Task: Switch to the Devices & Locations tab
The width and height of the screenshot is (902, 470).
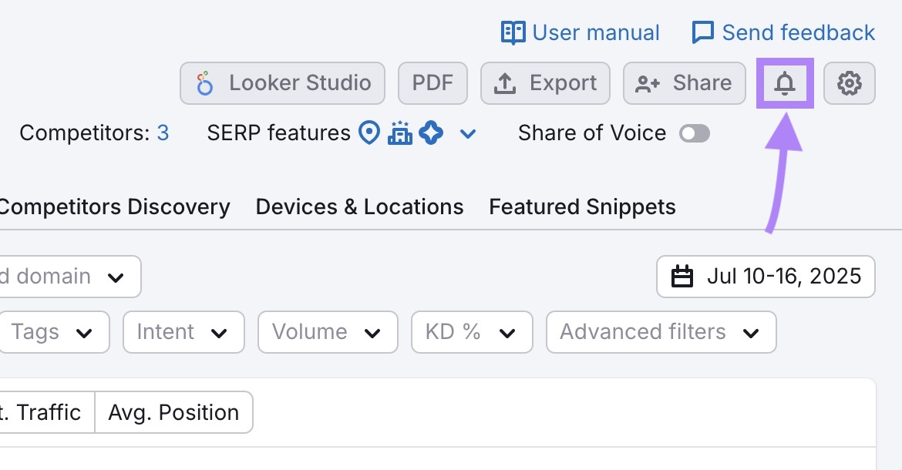Action: coord(359,206)
